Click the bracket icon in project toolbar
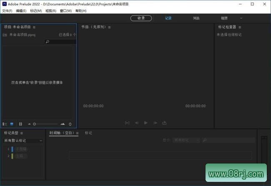Screen dimensions: 271x186 click(20, 124)
